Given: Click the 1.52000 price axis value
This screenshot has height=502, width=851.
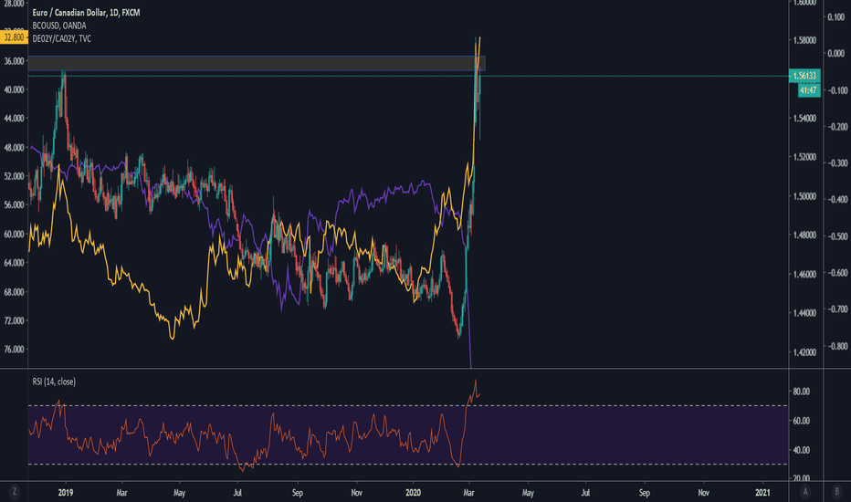Looking at the screenshot, I should (x=804, y=157).
